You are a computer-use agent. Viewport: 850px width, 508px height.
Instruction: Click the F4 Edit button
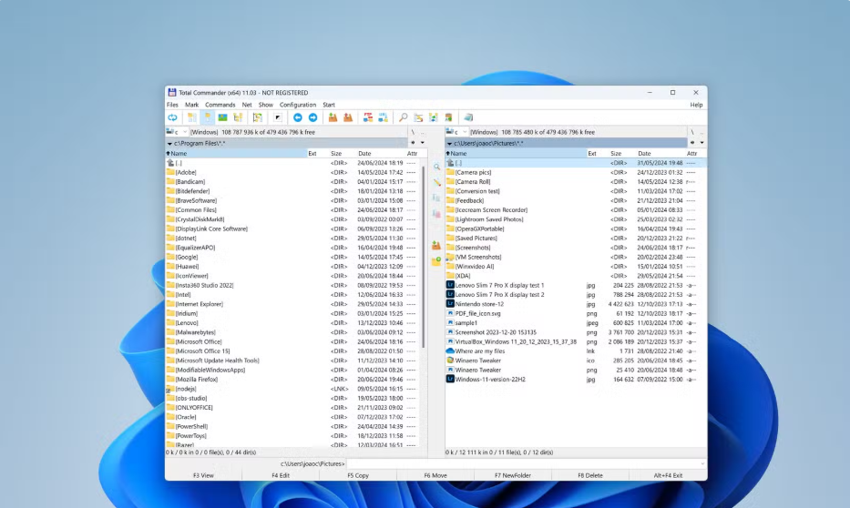pos(281,475)
